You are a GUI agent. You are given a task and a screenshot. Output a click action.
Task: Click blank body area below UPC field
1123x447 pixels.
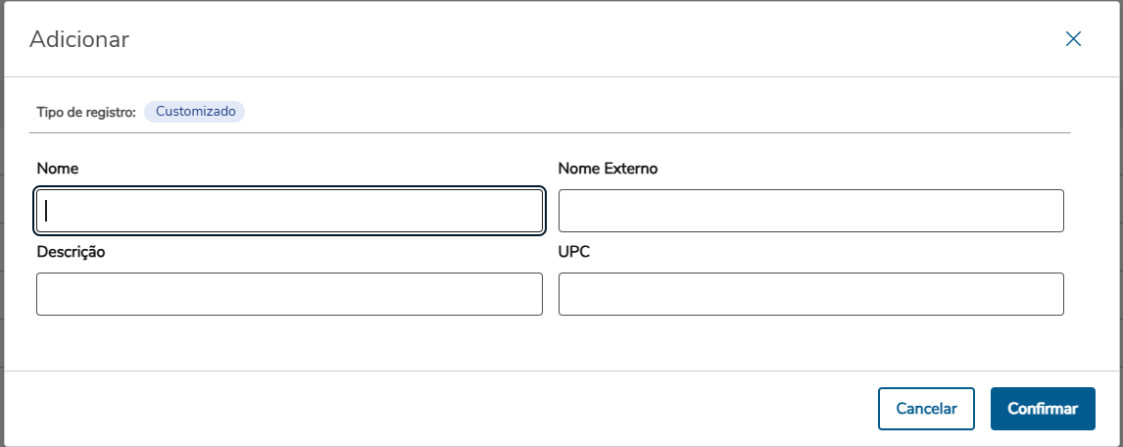[810, 343]
